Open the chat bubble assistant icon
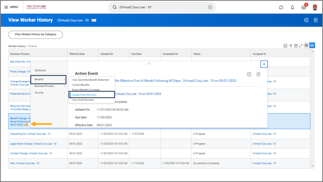The width and height of the screenshot is (323, 182). [x=281, y=7]
